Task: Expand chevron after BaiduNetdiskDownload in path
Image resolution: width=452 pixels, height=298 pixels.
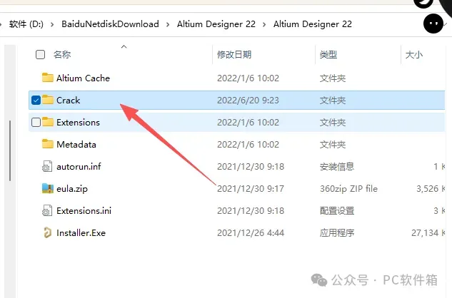Action: (x=168, y=24)
